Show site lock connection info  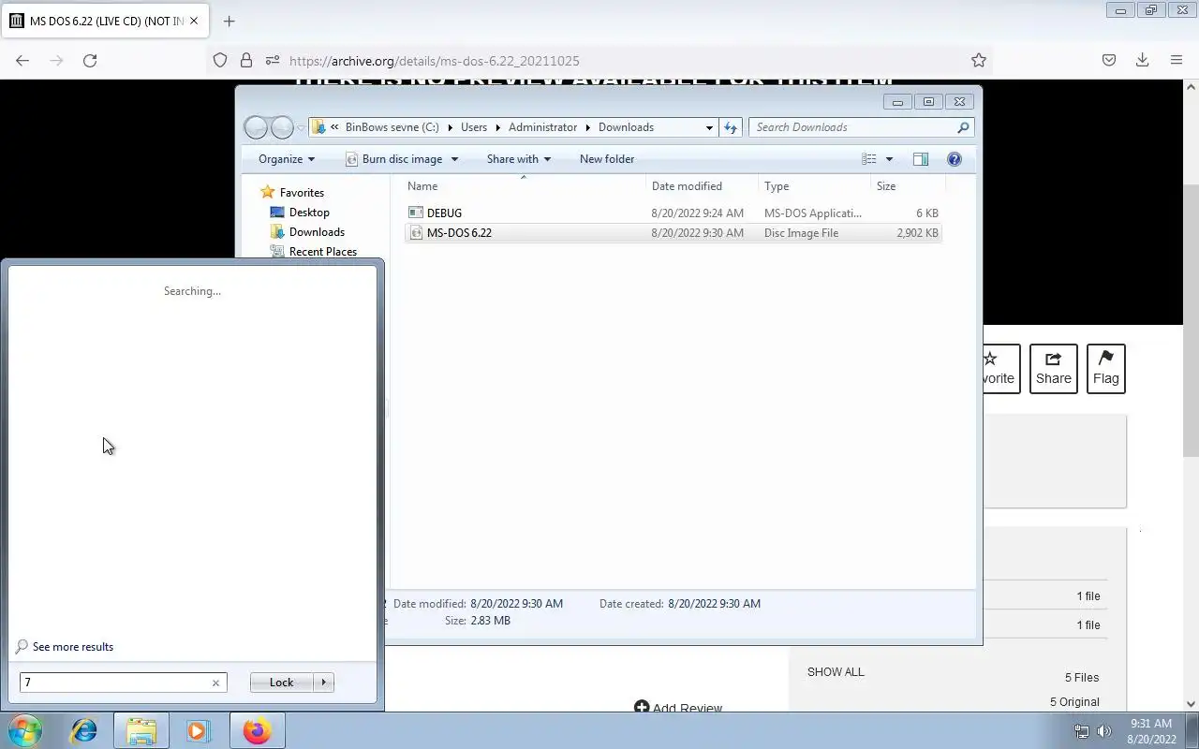[246, 60]
